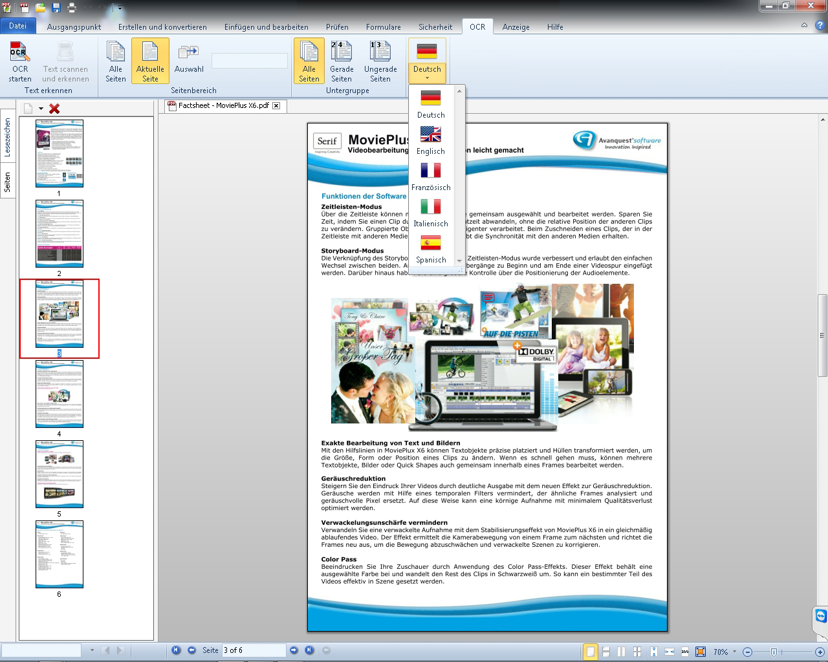
Task: Click the fit width icon in status bar
Action: 670,652
